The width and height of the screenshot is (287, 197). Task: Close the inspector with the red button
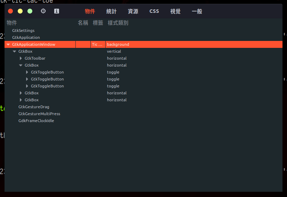click(10, 11)
